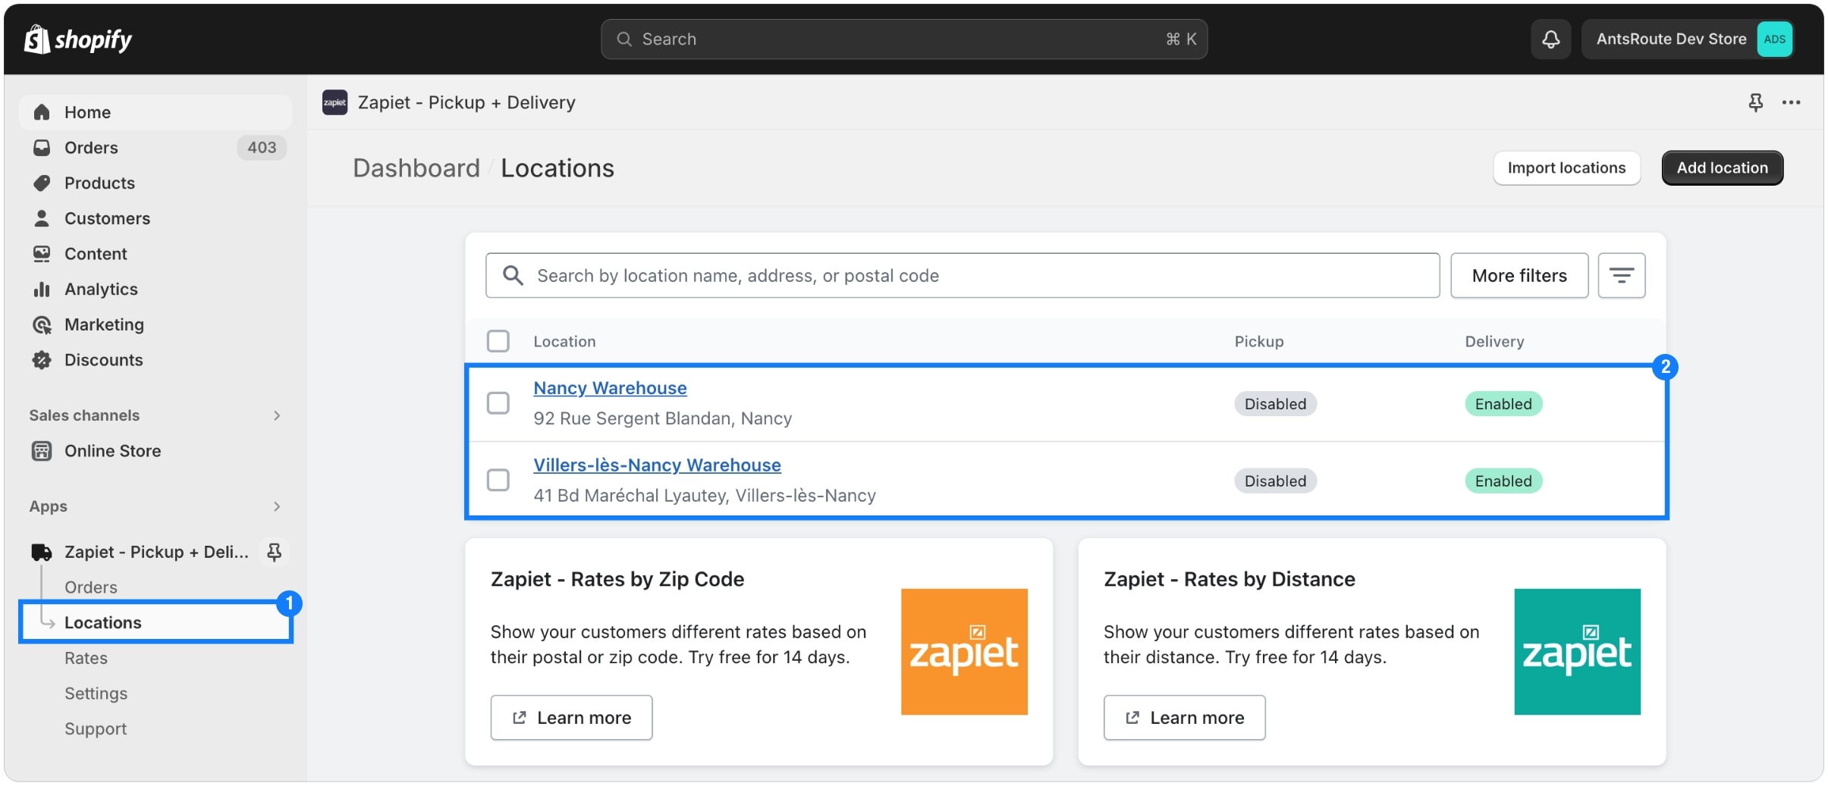The image size is (1828, 786).
Task: Click Nancy Warehouse Delivery Enabled badge
Action: pyautogui.click(x=1503, y=403)
